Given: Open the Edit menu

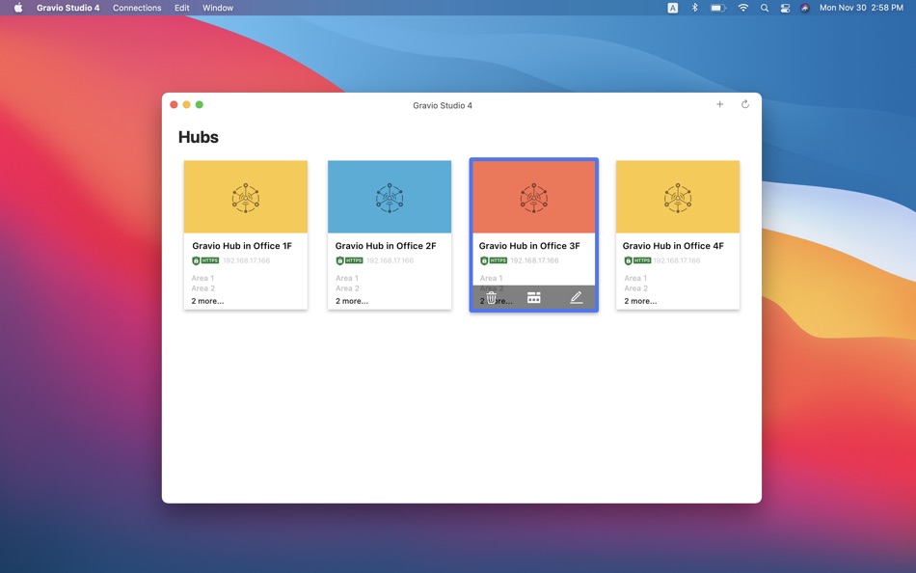Looking at the screenshot, I should click(181, 8).
